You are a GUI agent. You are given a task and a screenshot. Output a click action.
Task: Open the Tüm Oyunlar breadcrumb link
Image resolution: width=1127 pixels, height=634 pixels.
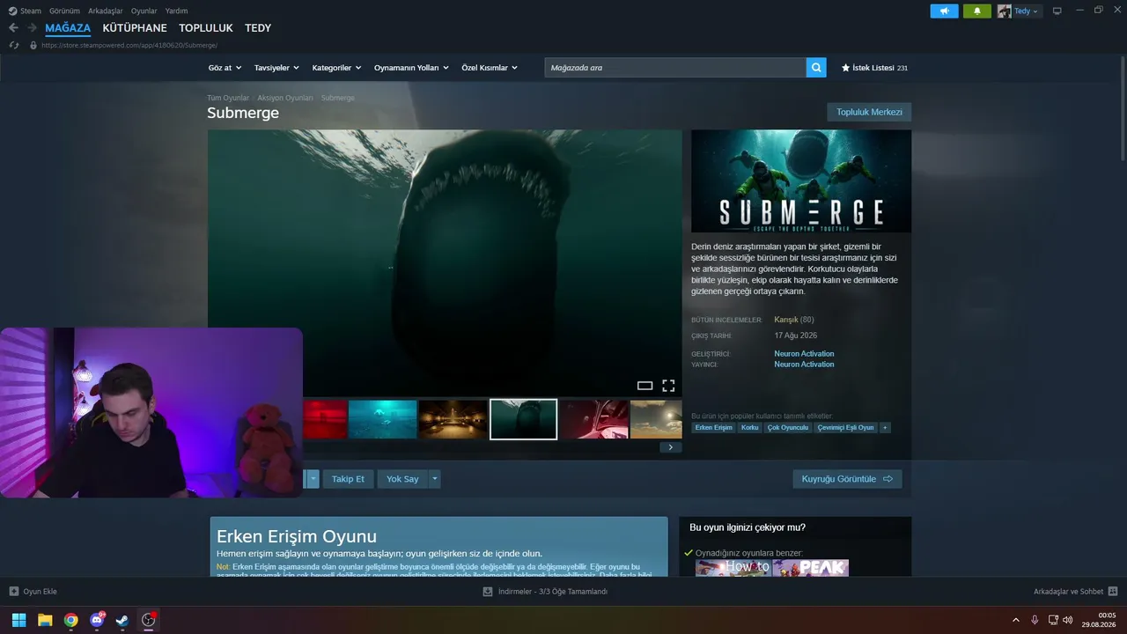(x=228, y=98)
